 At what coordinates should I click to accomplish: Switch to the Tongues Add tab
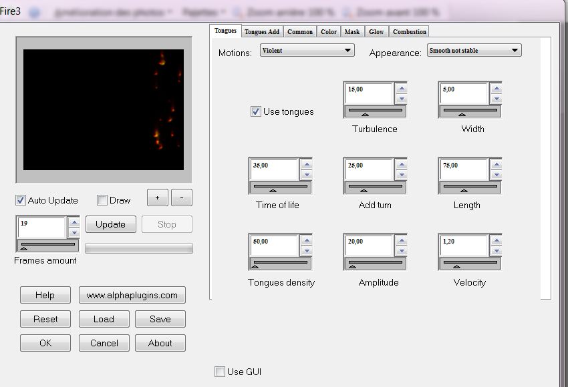[261, 32]
